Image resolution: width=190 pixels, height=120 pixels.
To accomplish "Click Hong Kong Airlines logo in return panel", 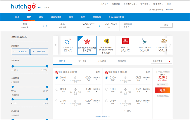I will (x=107, y=72).
